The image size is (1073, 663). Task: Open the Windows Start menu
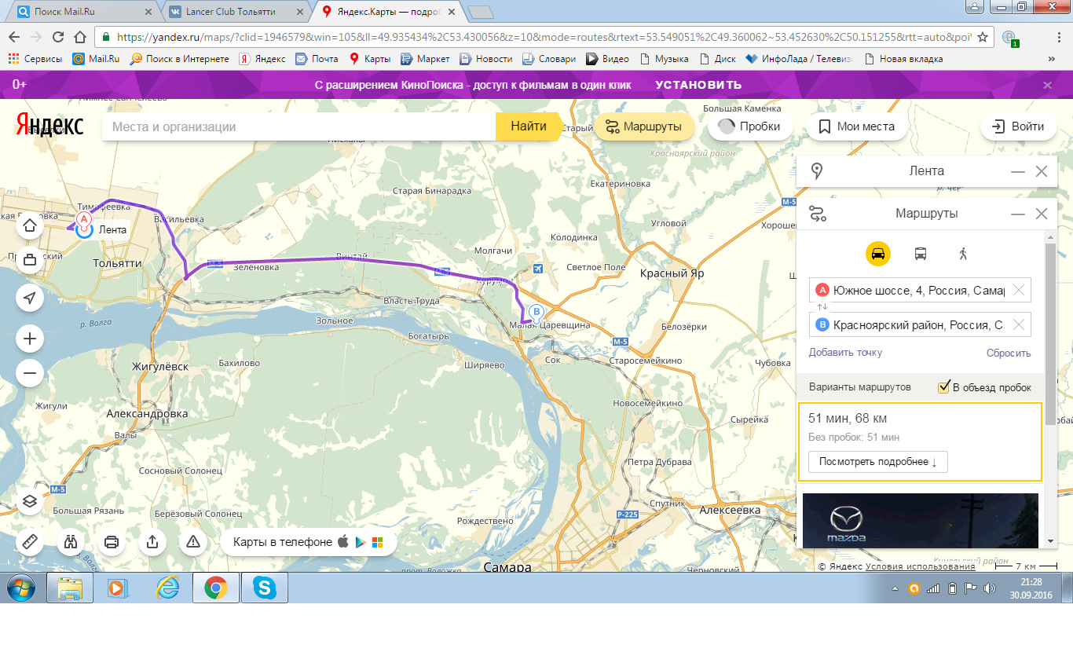pos(20,588)
